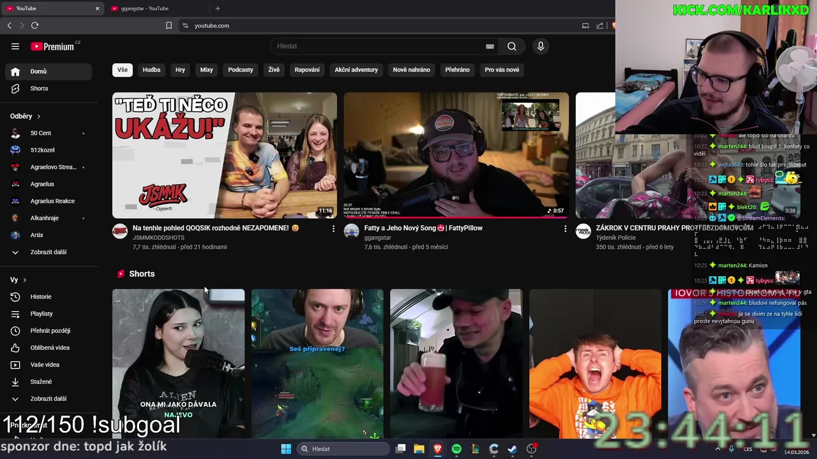Select the Hudba filter chip
Viewport: 817px width, 459px height.
(x=151, y=69)
